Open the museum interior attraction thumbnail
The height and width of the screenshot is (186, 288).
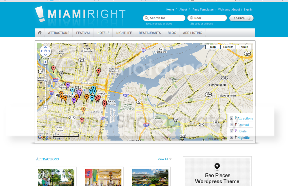pyautogui.click(x=103, y=177)
